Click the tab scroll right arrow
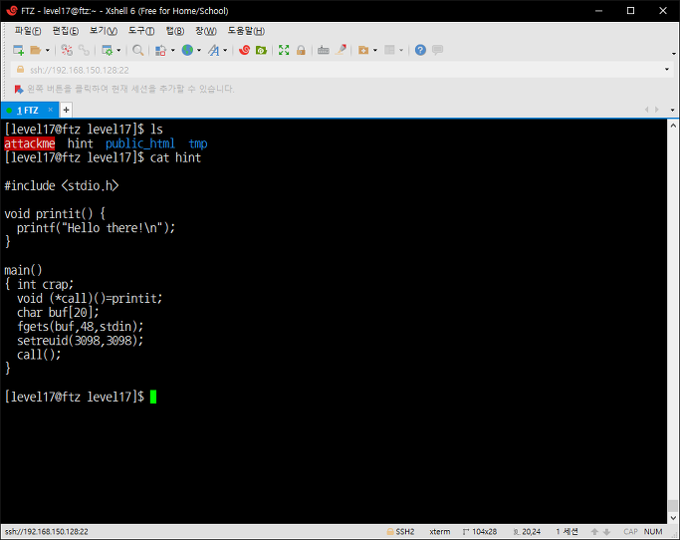 (657, 110)
